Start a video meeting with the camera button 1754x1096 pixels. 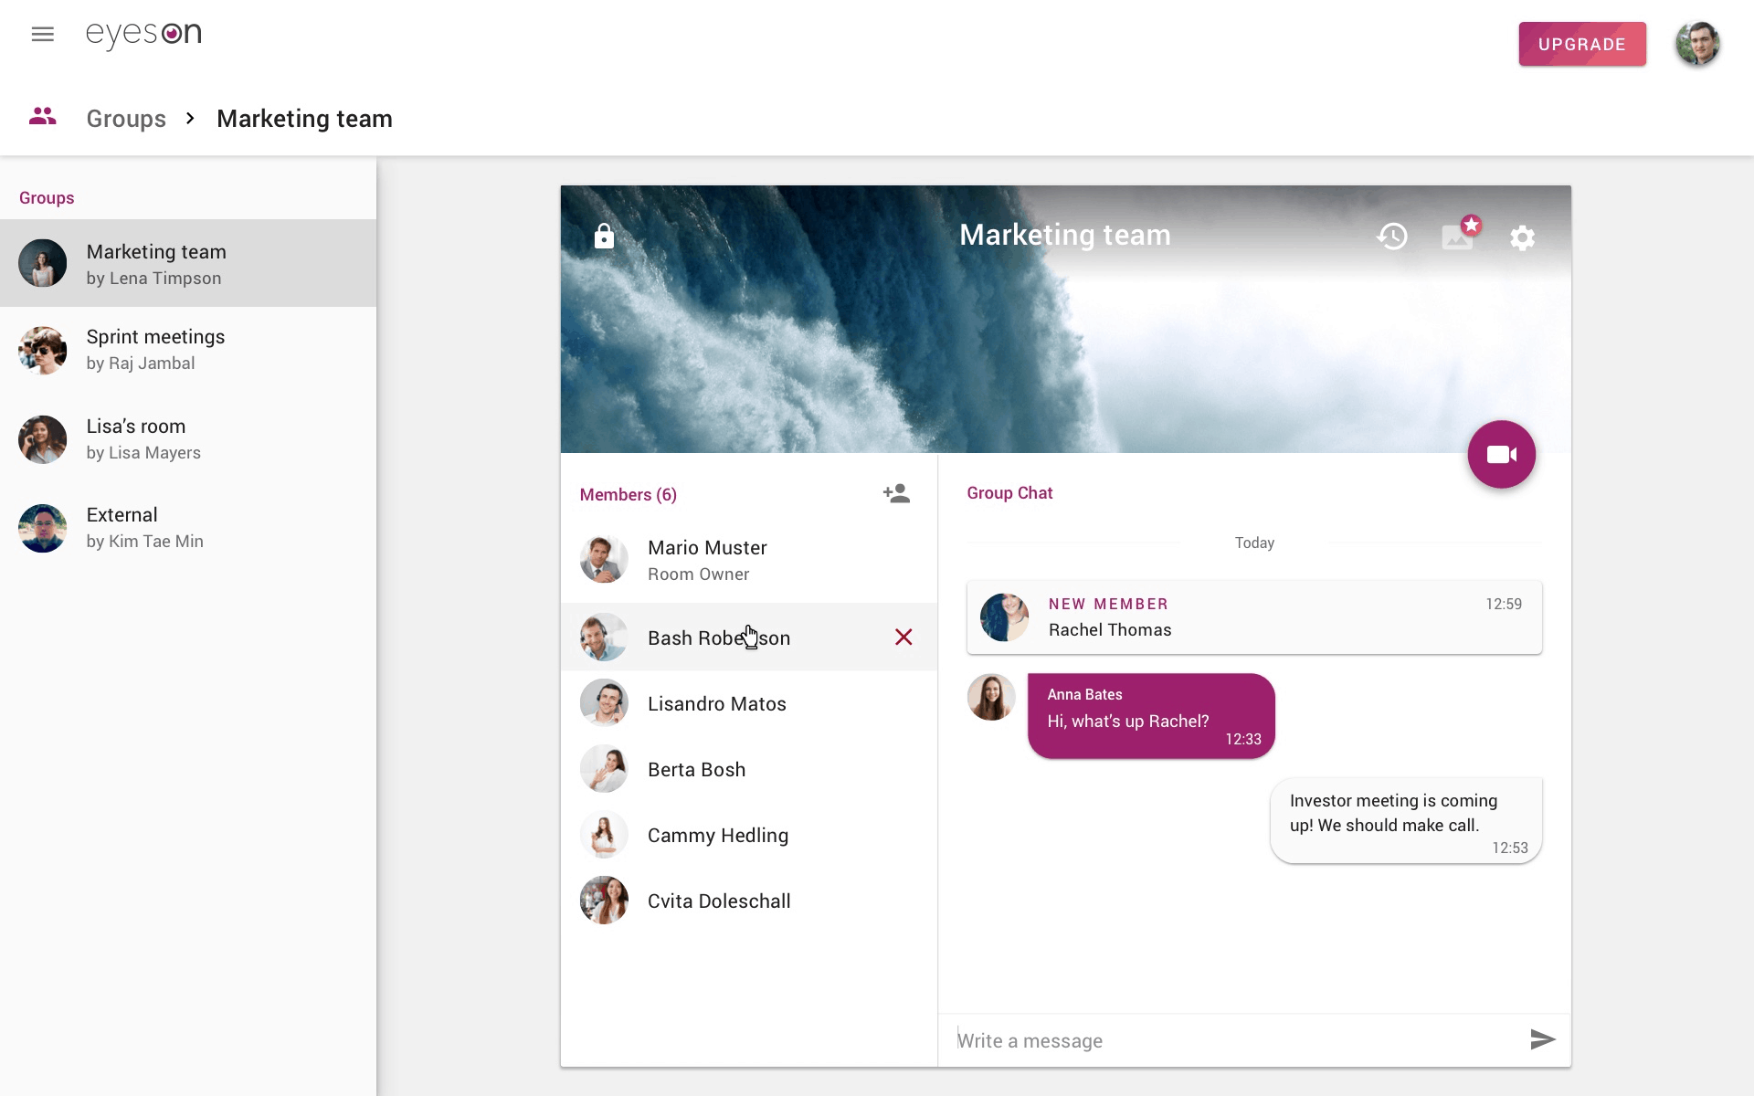pyautogui.click(x=1501, y=454)
